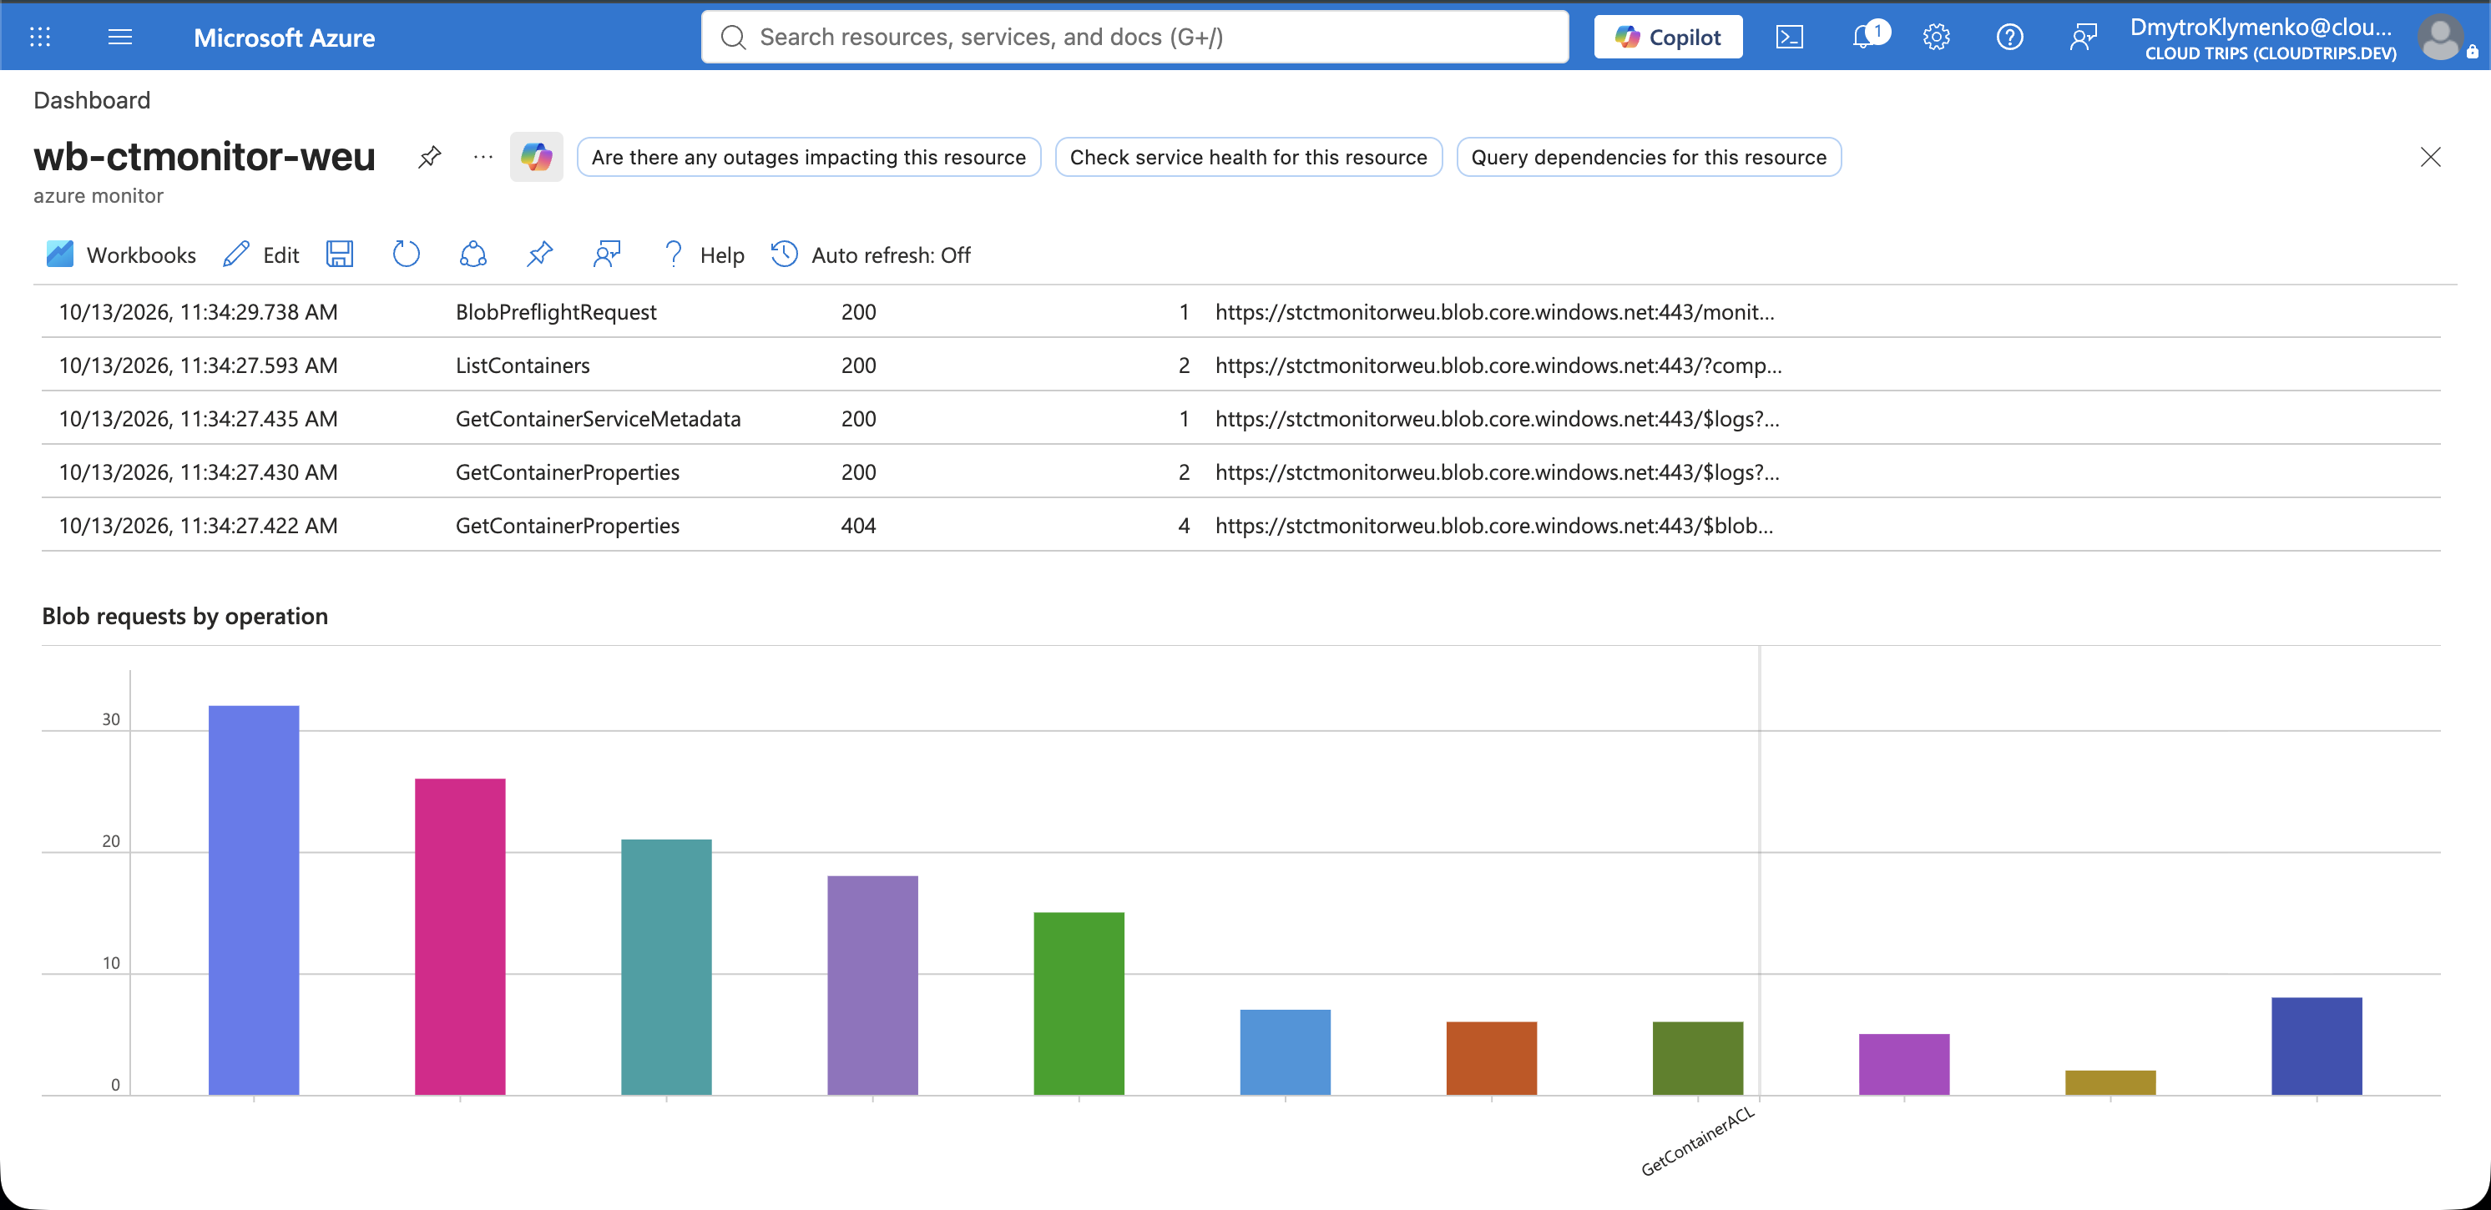This screenshot has width=2491, height=1210.
Task: Click the dark blue bar at chart's end
Action: [2316, 1046]
